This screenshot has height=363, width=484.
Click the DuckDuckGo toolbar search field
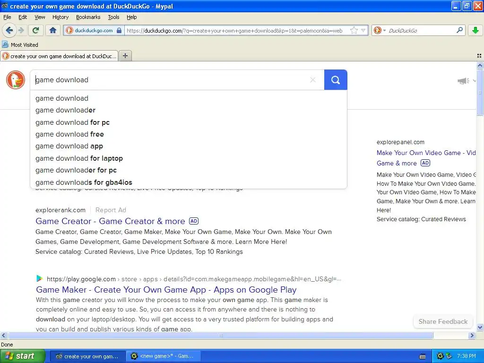421,30
